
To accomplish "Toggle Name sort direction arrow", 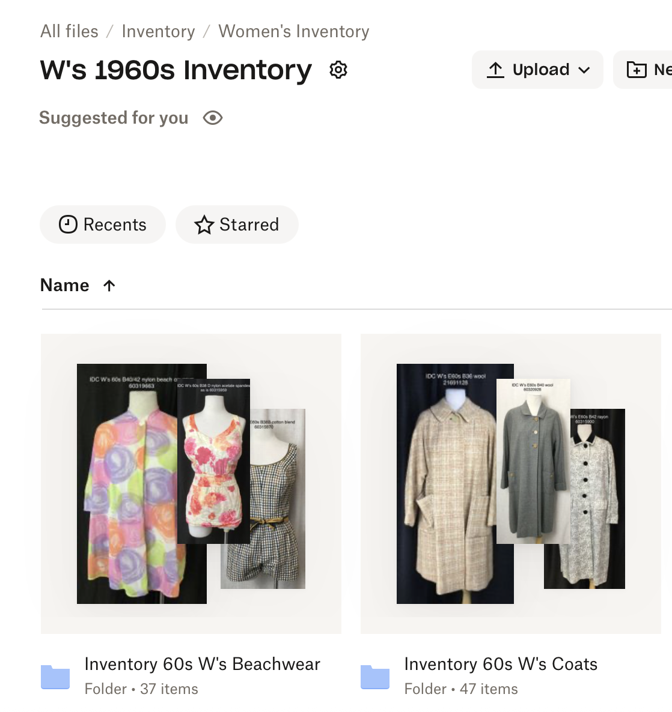I will pyautogui.click(x=109, y=286).
